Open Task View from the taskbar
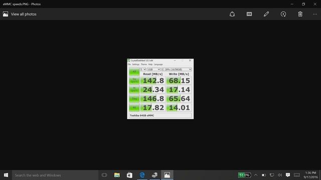The image size is (321, 180). pyautogui.click(x=104, y=175)
